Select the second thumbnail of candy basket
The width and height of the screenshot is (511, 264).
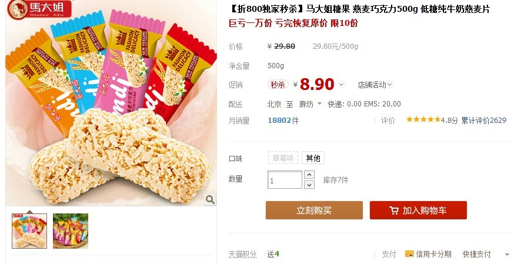(x=71, y=230)
